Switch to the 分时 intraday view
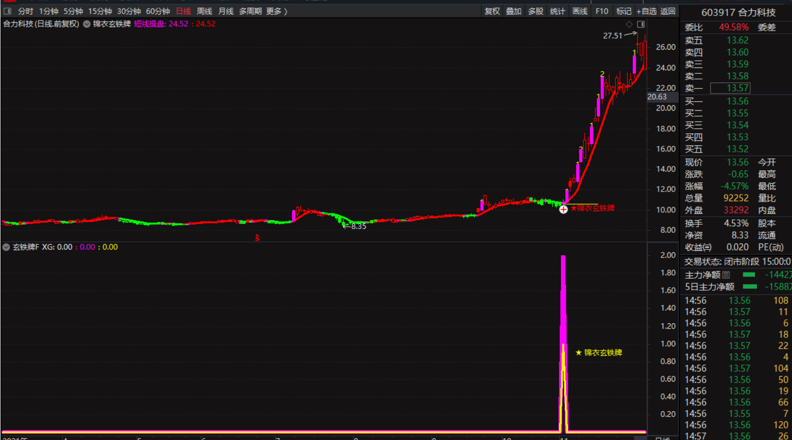The width and height of the screenshot is (792, 440). [25, 11]
